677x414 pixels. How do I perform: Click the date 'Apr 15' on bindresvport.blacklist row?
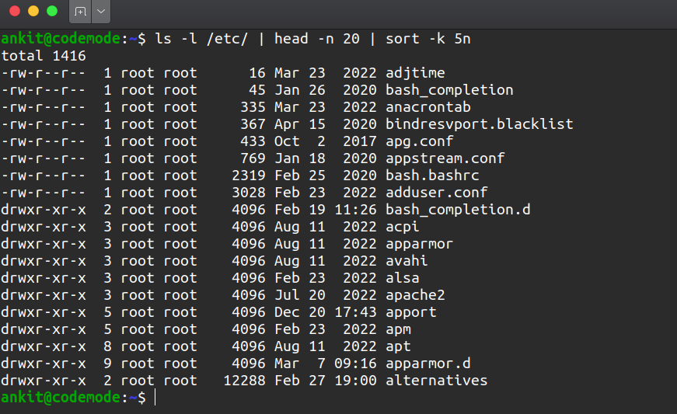tap(300, 124)
